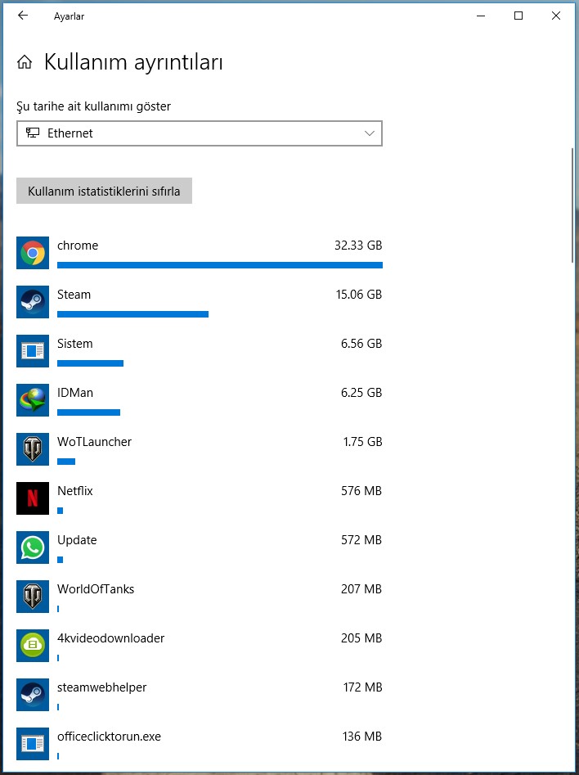Go to the Settings home icon
579x775 pixels.
click(25, 62)
